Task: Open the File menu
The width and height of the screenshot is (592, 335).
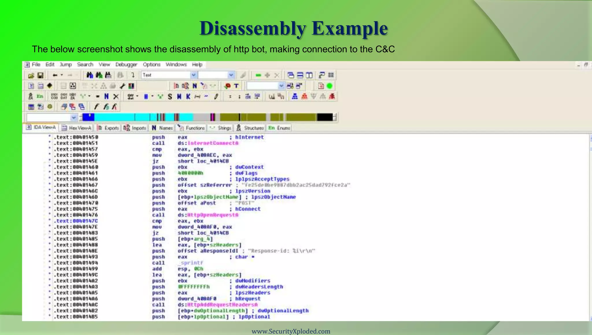Action: click(36, 64)
